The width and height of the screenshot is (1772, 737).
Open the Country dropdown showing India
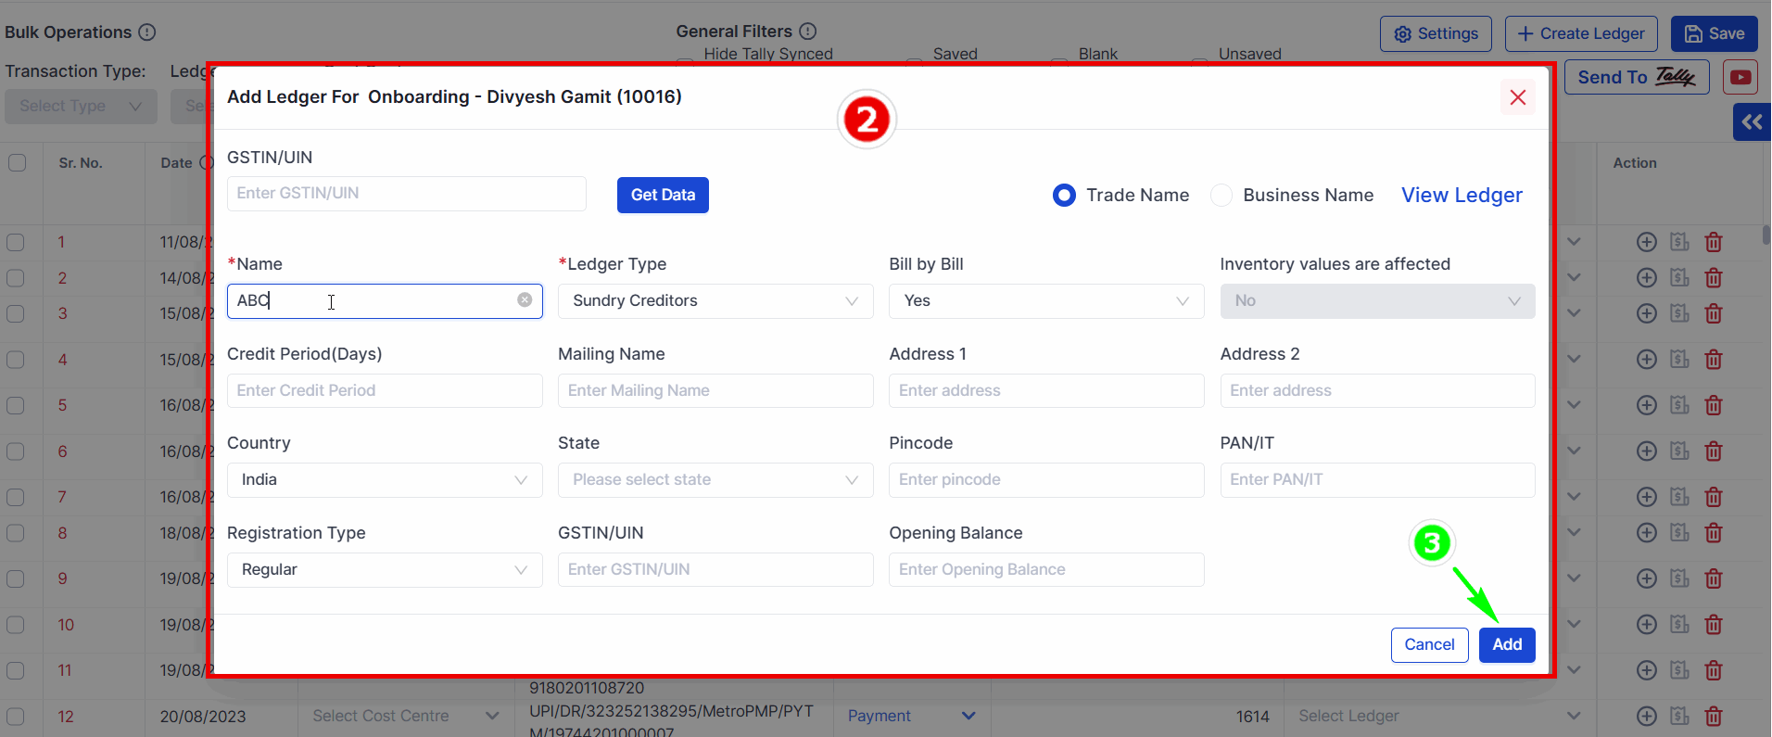pos(385,479)
